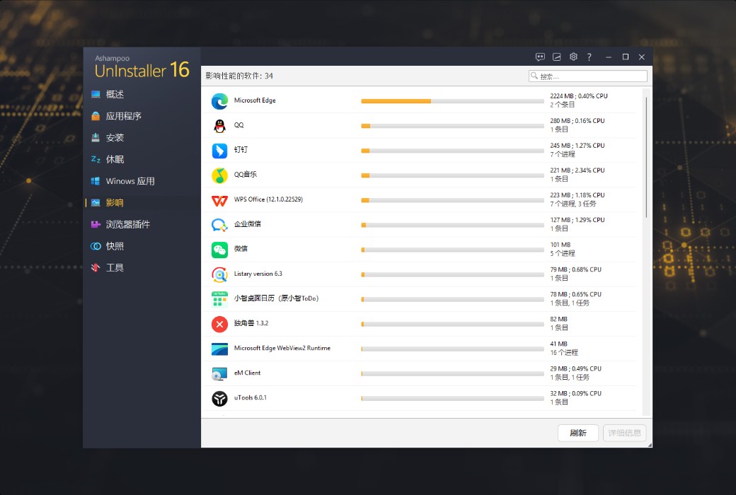Screen dimensions: 736x495
Task: Select the QQ音乐 app icon
Action: [219, 175]
